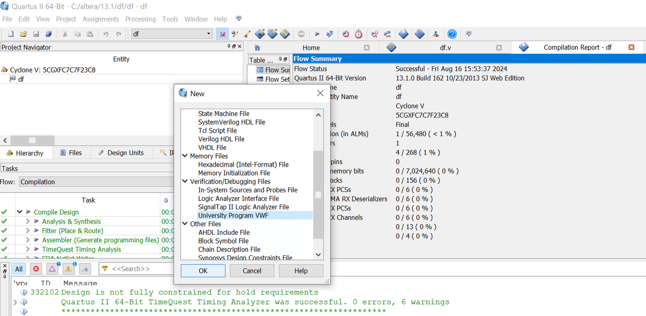Click the blue Help question mark icon
This screenshot has width=646, height=316.
pyautogui.click(x=452, y=34)
